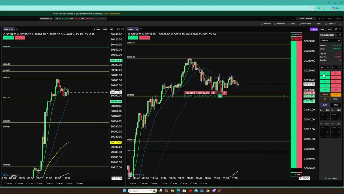Maximize the left 5m chart panel
This screenshot has width=344, height=194.
point(123,29)
